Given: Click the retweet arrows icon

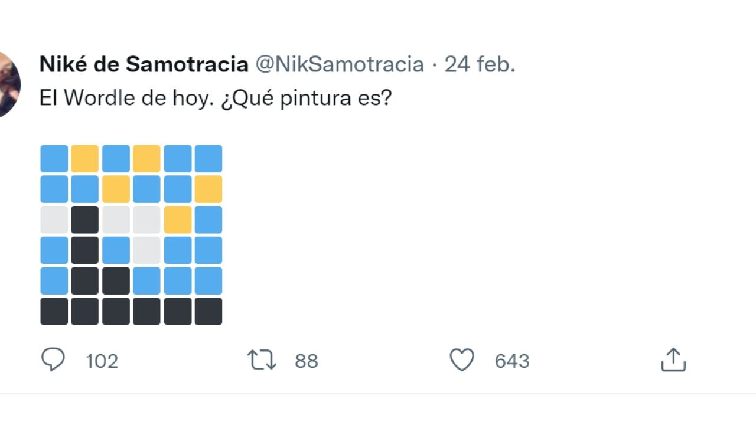Looking at the screenshot, I should point(262,360).
